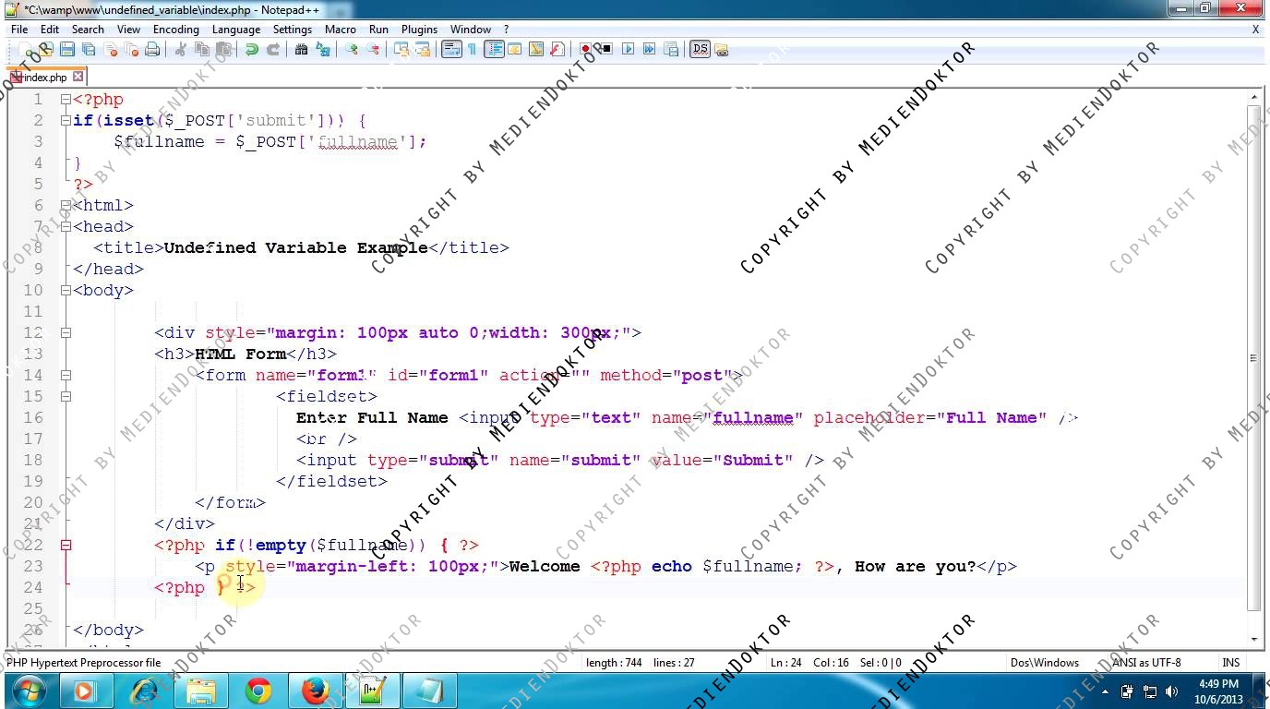
Task: Collapse the <form> fold at line 14
Action: tap(66, 375)
